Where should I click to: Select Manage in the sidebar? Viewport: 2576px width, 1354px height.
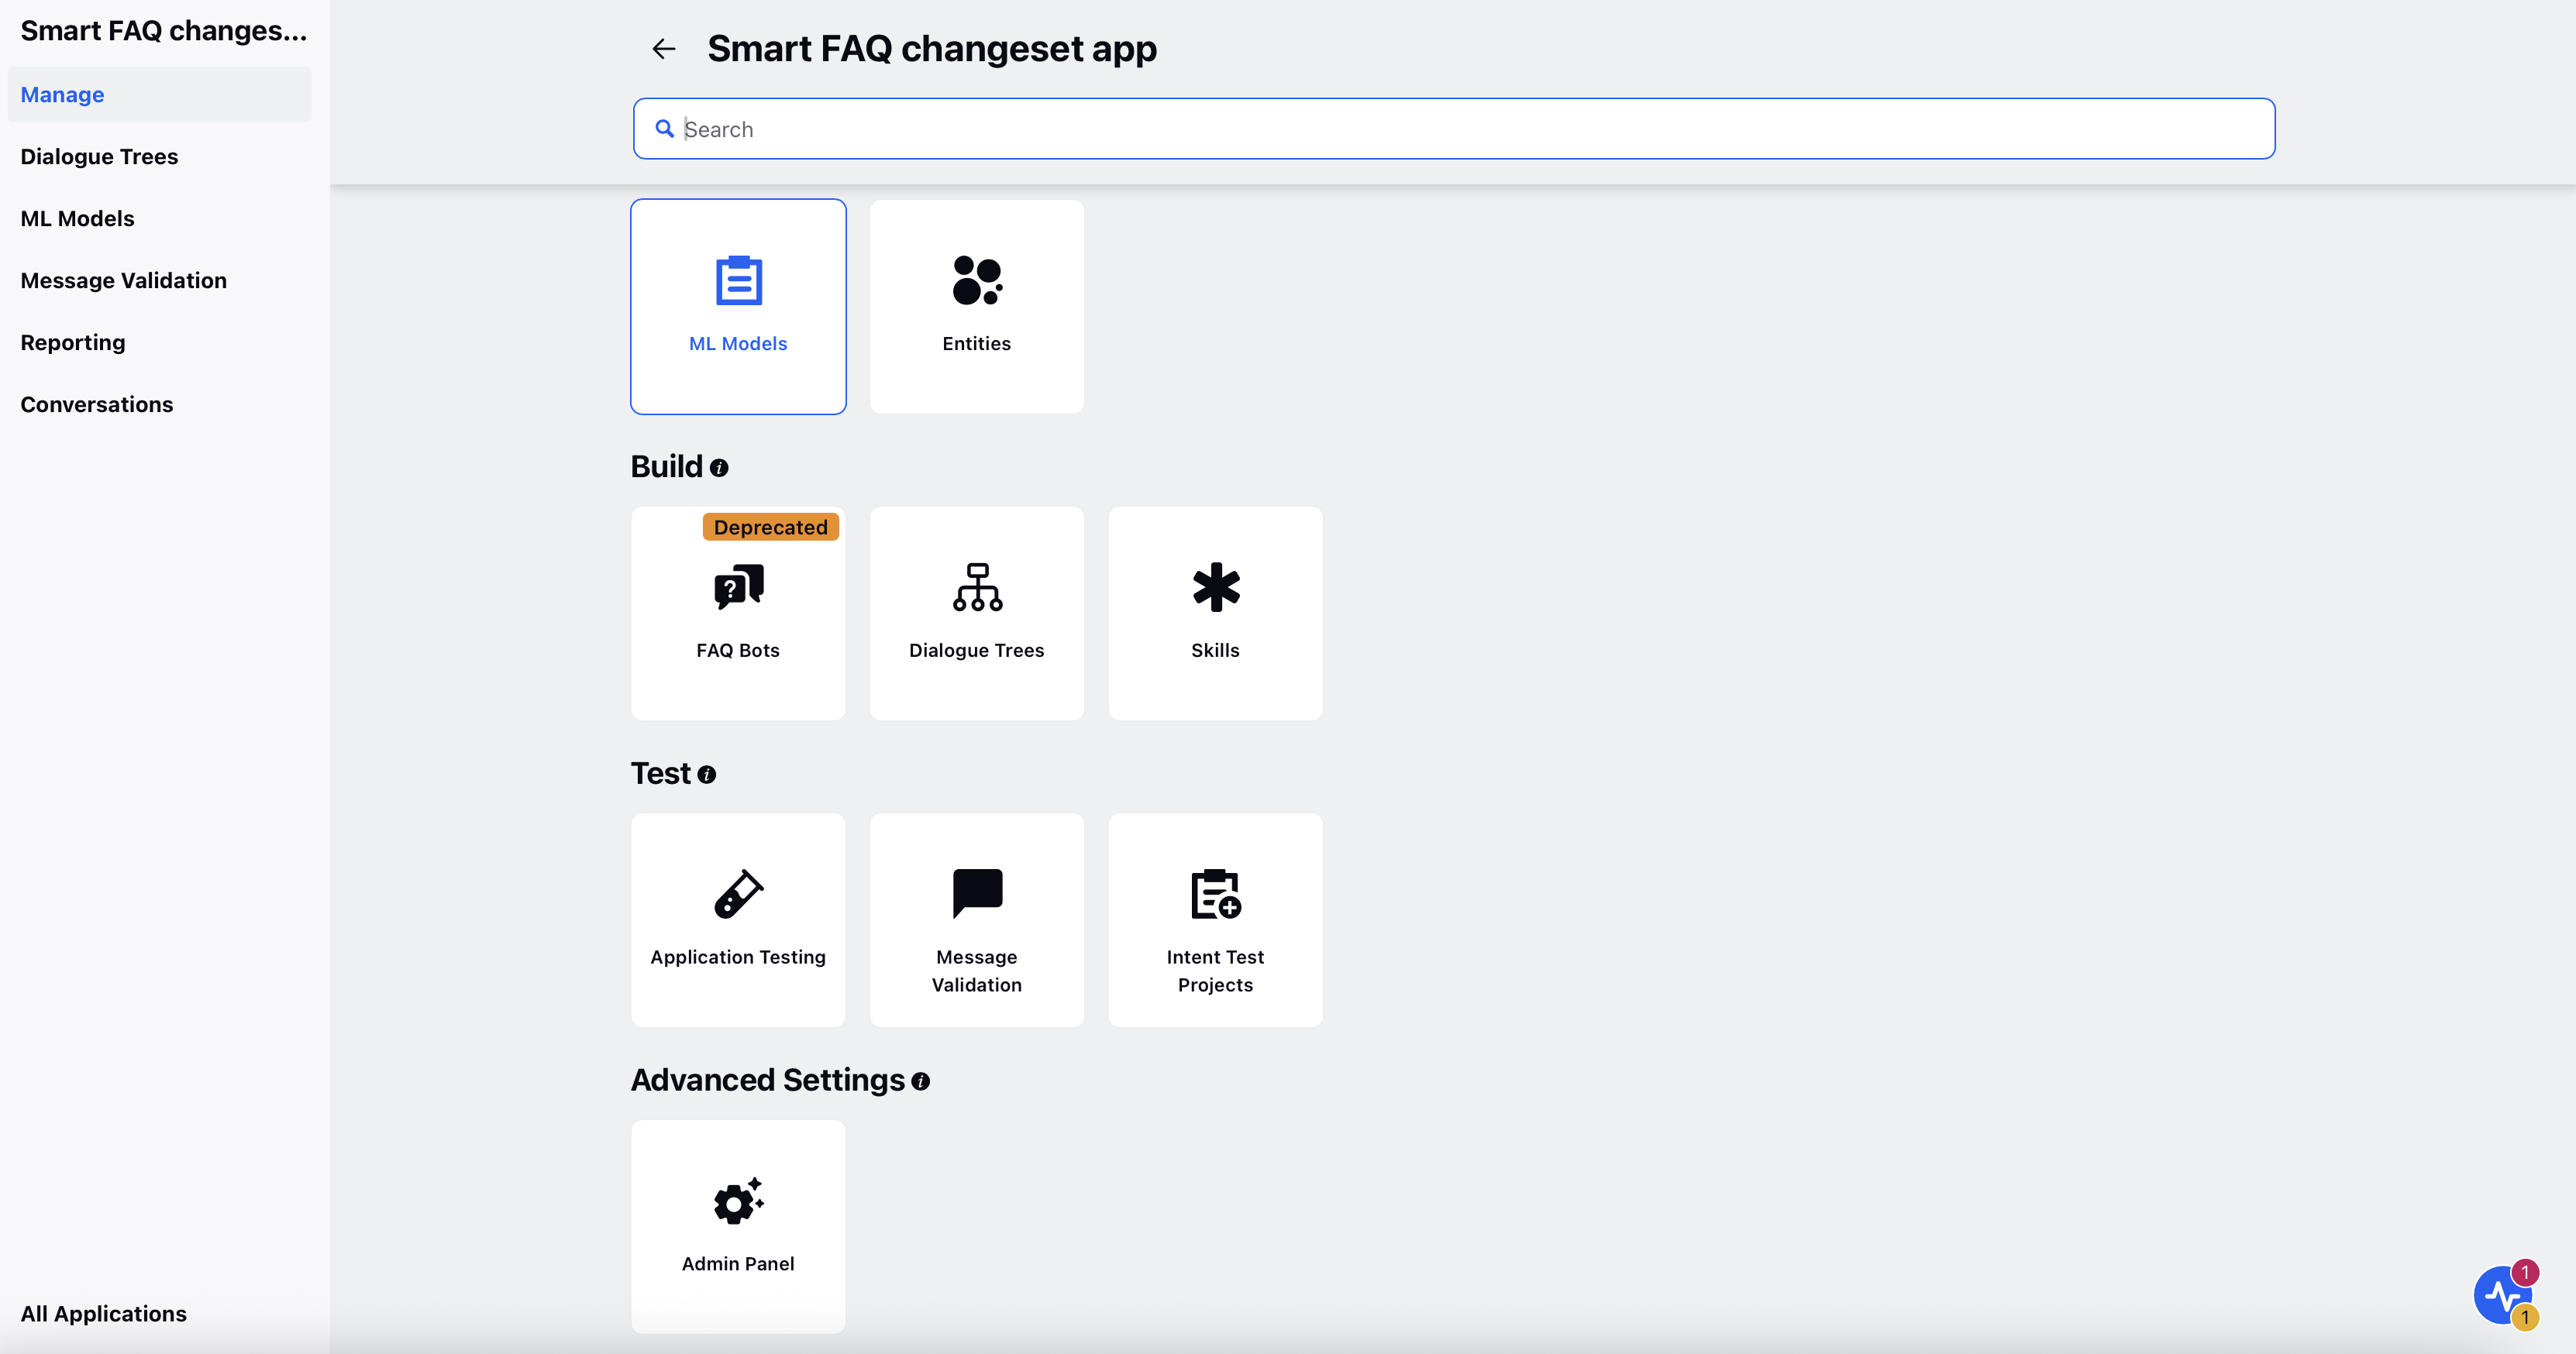[x=160, y=95]
